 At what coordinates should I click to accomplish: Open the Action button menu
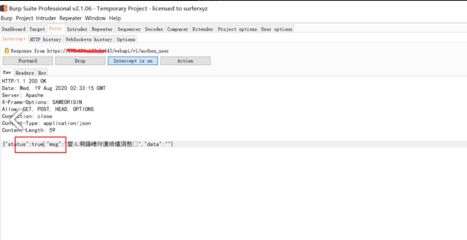point(185,61)
